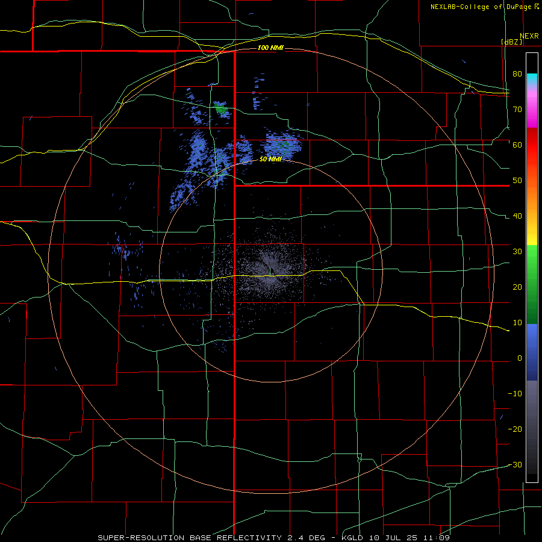Screen dimensions: 542x542
Task: Click the orange segment of the color bar
Action: click(x=532, y=197)
